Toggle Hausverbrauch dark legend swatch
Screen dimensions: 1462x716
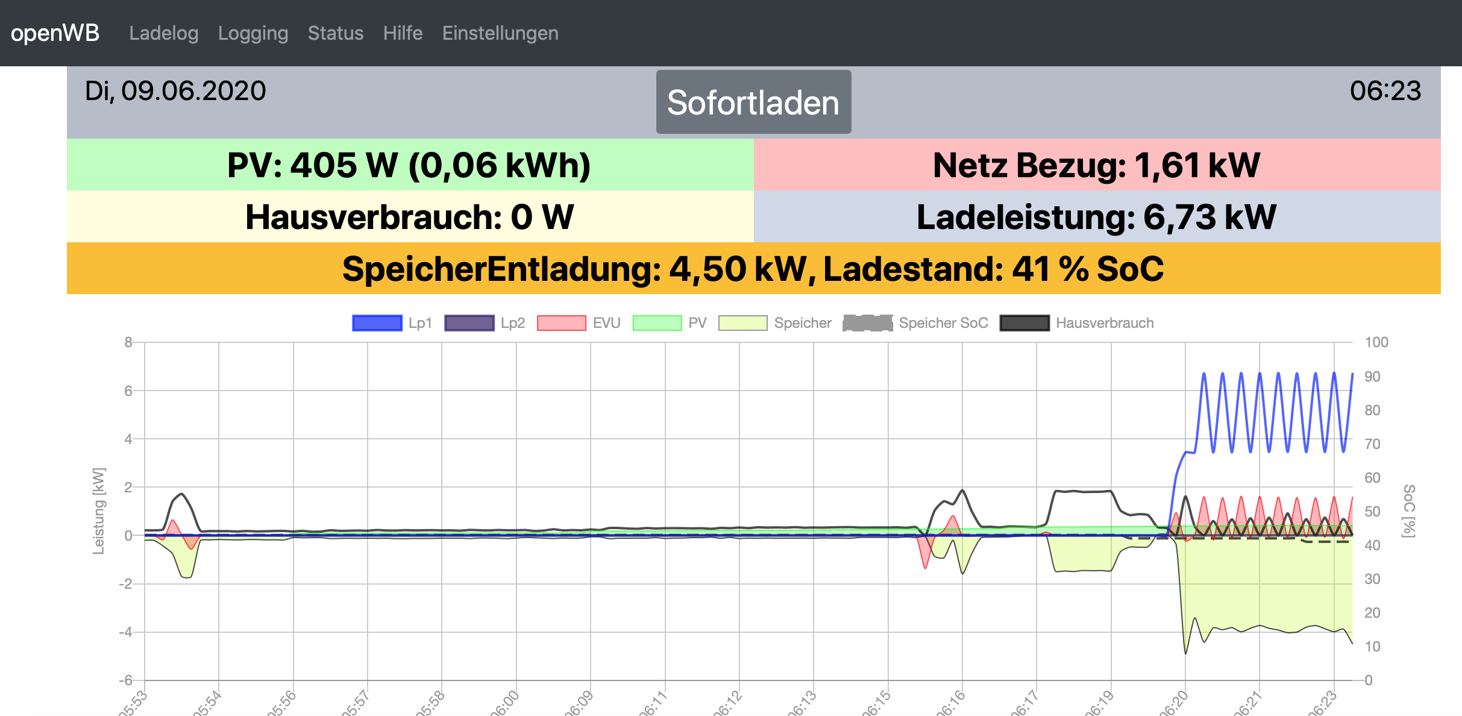[1024, 323]
